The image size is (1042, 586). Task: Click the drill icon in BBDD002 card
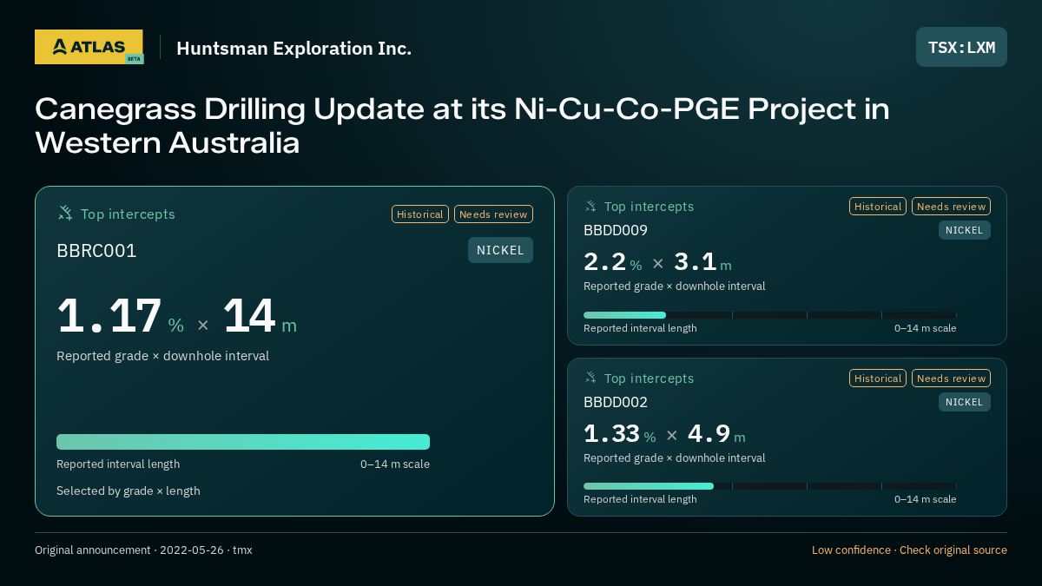(x=590, y=379)
